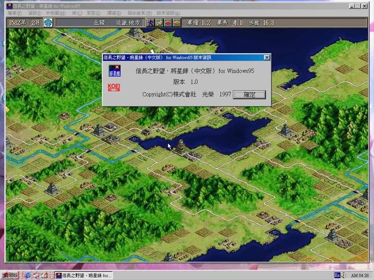The image size is (374, 280).
Task: Click the dialog heading 信長之野望．將星錄（中文版） for Windows95
Action: [x=195, y=71]
